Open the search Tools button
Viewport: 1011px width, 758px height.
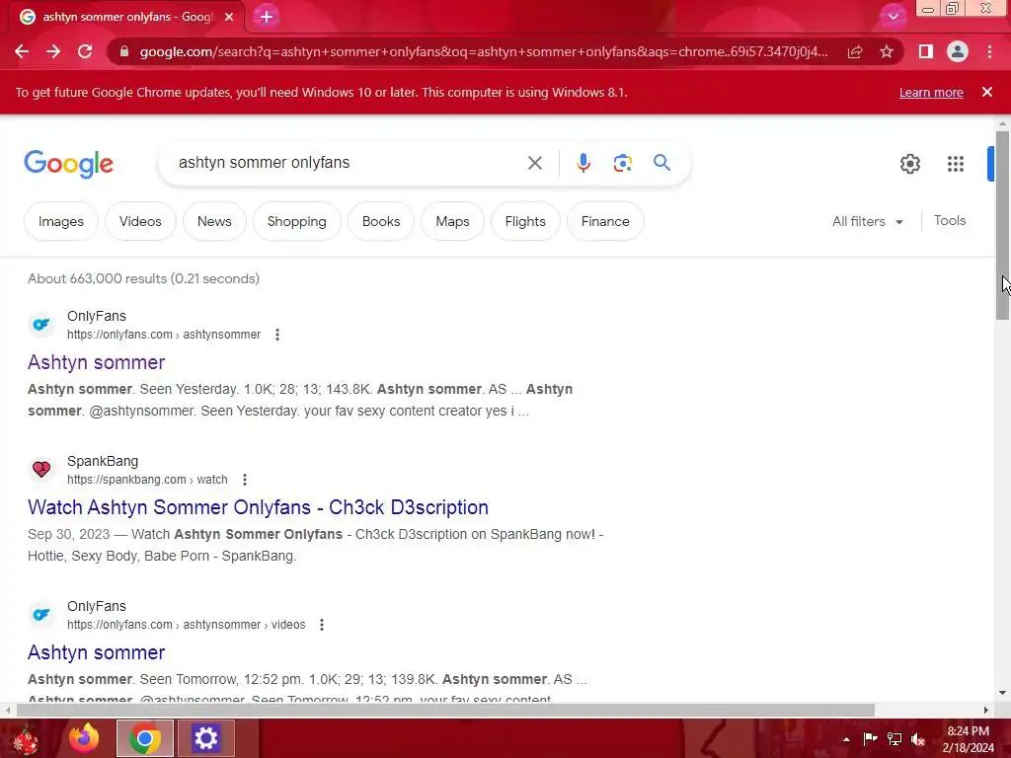(x=950, y=220)
